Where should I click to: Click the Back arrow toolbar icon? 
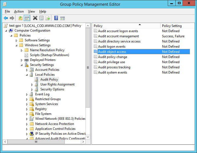(6, 18)
